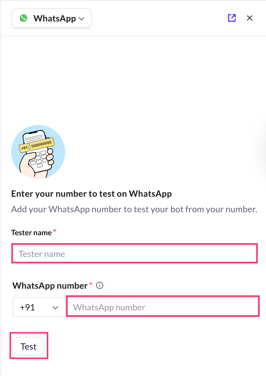Viewport: 266px width, 376px height.
Task: Close the WhatsApp test panel
Action: pyautogui.click(x=250, y=18)
